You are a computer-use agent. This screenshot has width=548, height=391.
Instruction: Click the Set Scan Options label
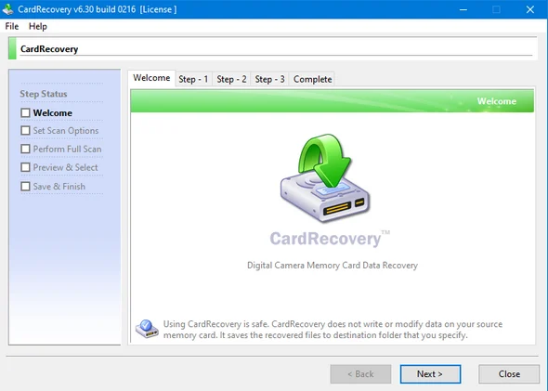[66, 131]
